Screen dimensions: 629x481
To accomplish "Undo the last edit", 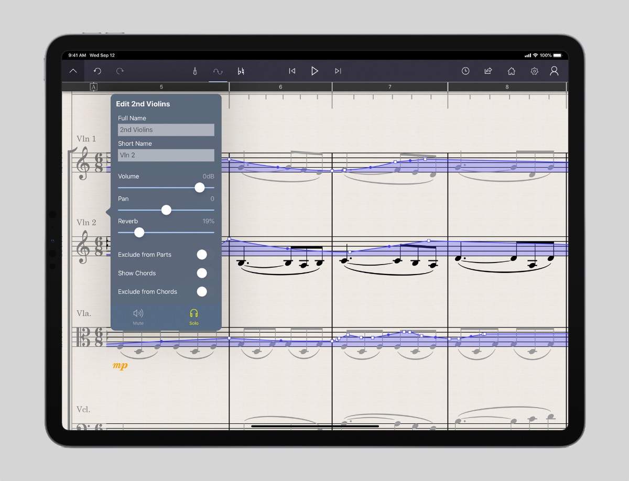I will click(97, 71).
